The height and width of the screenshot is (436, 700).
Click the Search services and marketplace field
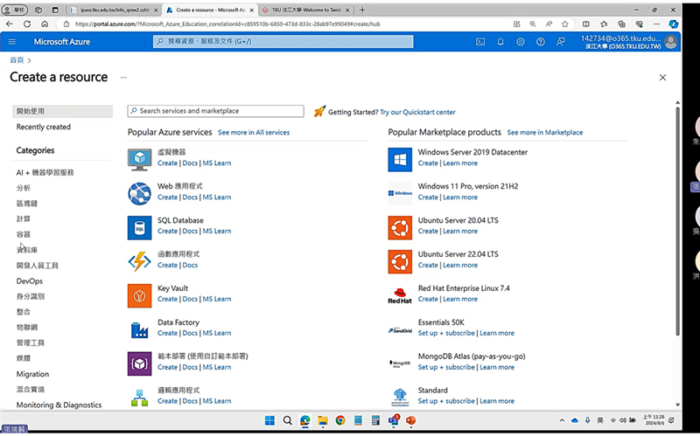219,111
